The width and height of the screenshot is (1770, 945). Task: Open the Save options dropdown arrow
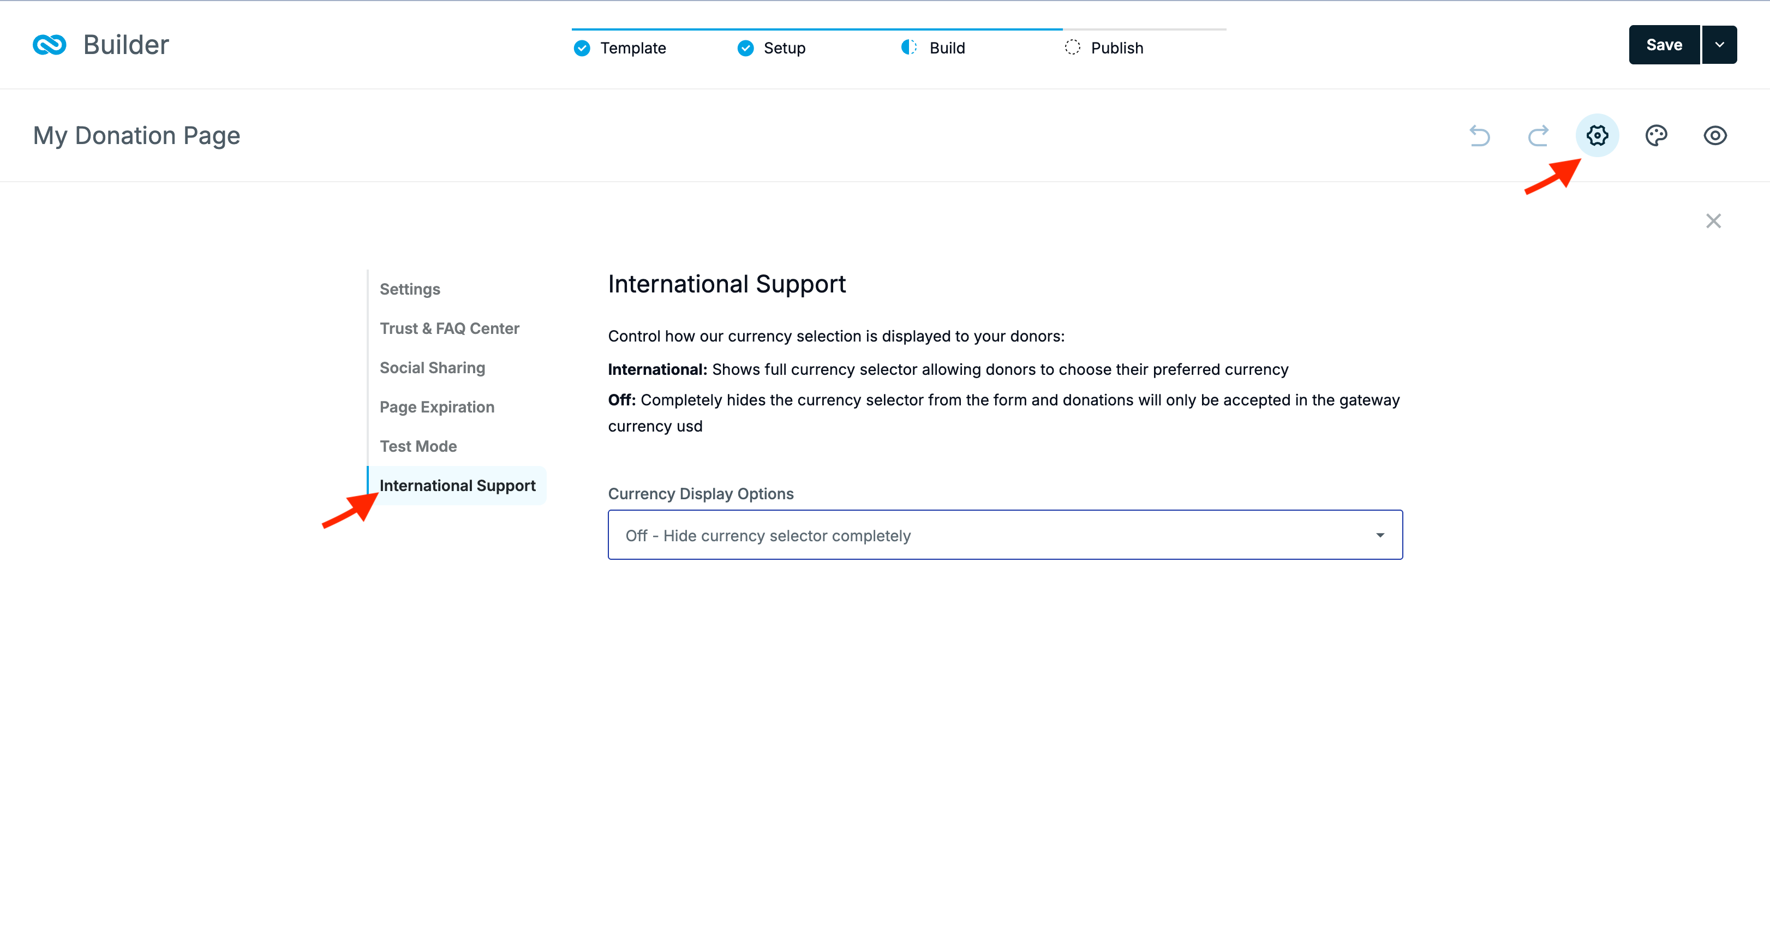[x=1720, y=45]
